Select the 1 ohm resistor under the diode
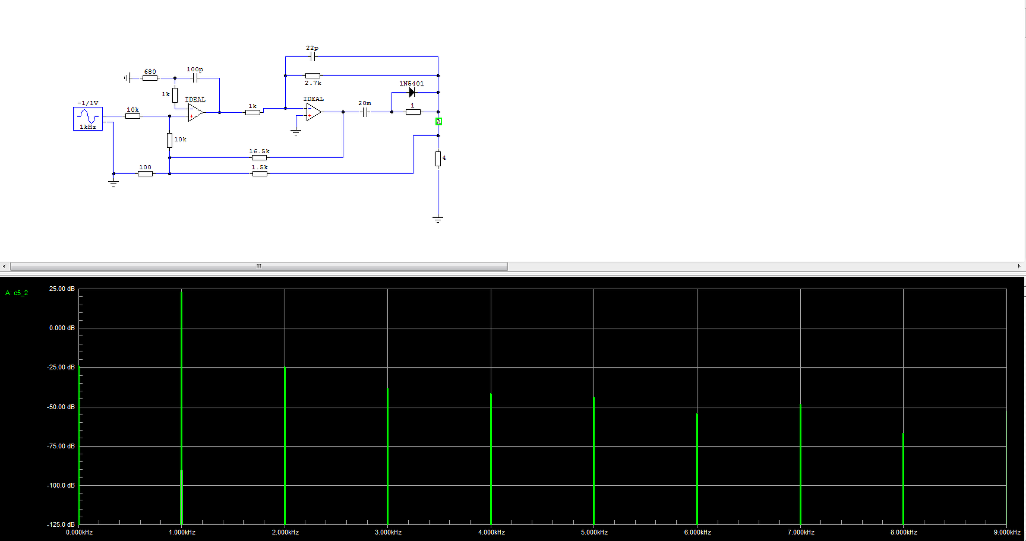 click(413, 112)
